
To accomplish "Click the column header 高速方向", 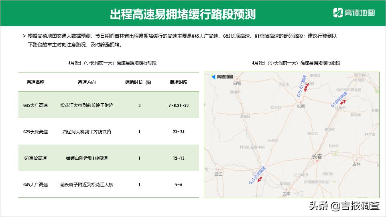I will click(x=87, y=82).
